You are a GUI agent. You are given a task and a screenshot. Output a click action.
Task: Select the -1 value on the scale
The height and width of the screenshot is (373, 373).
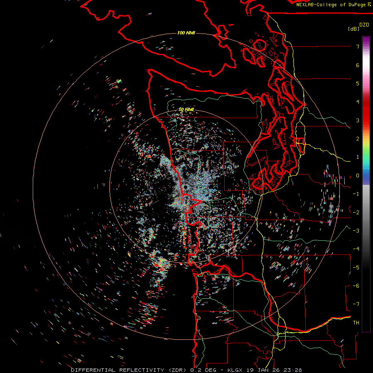356,194
